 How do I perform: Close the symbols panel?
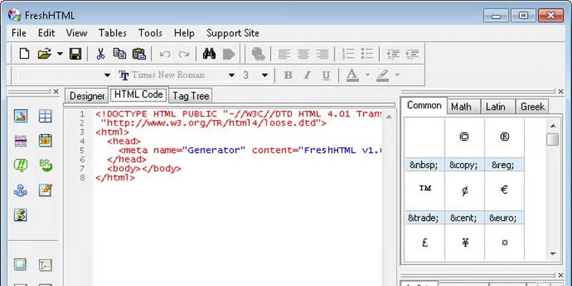click(561, 92)
